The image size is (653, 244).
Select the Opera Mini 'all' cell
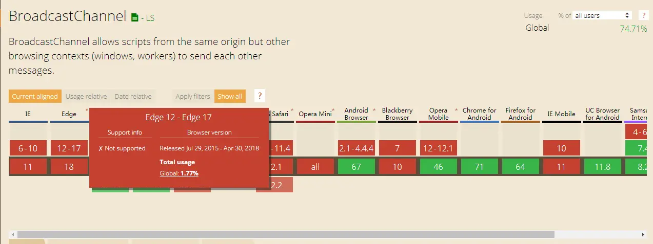pyautogui.click(x=315, y=167)
